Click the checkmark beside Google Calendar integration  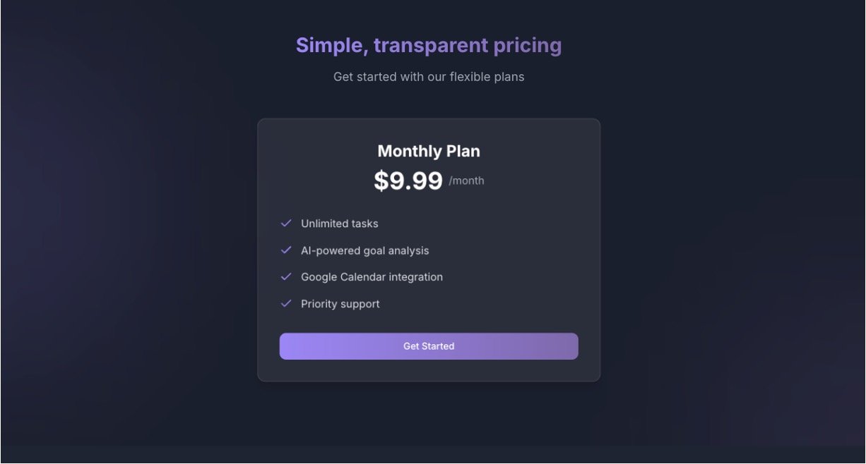click(286, 277)
